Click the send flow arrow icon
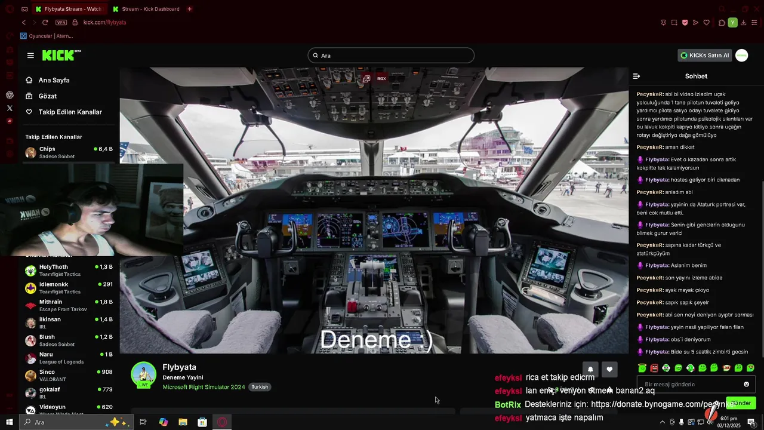 point(695,23)
